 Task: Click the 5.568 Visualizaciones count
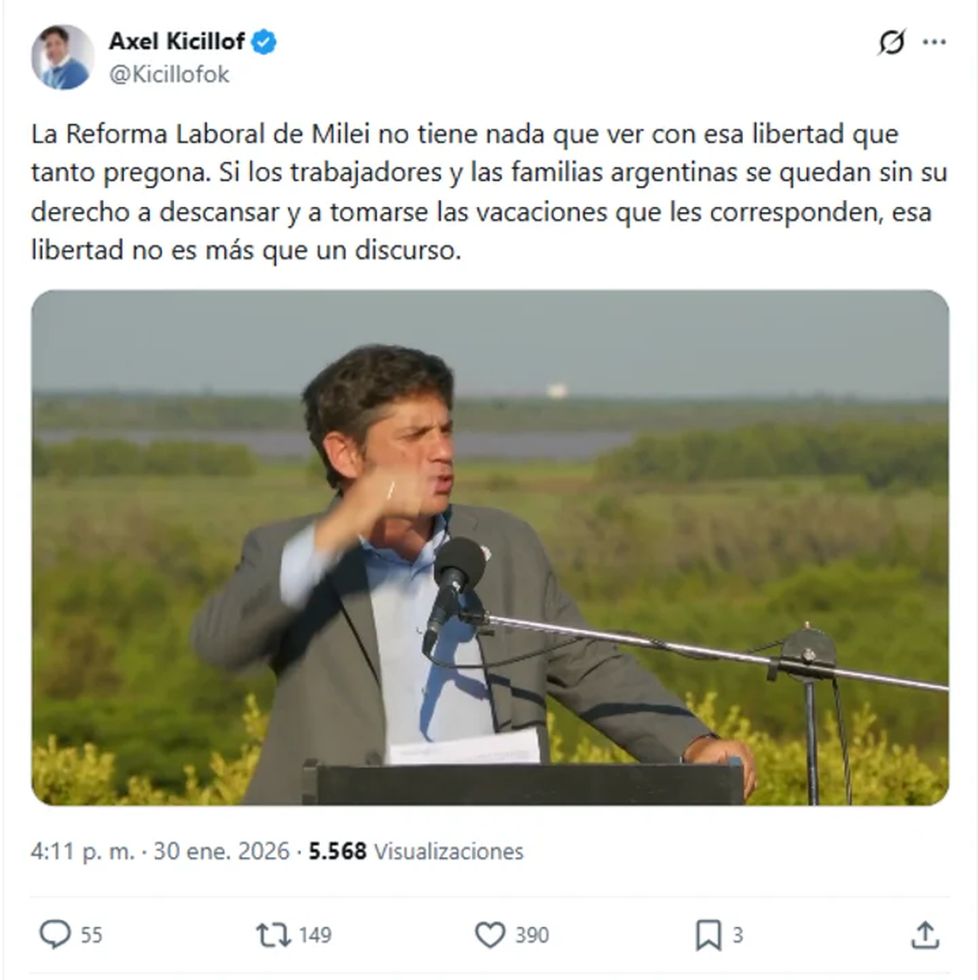416,851
